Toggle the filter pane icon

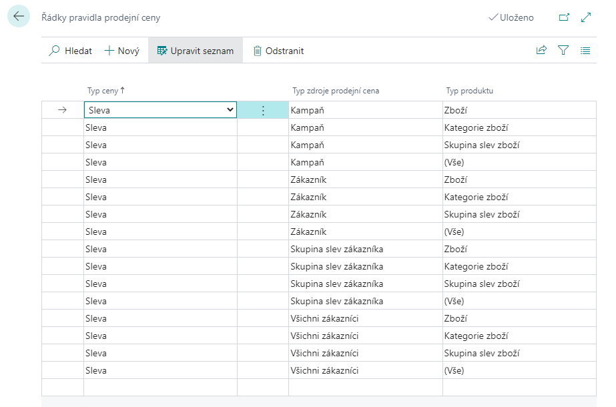(563, 51)
